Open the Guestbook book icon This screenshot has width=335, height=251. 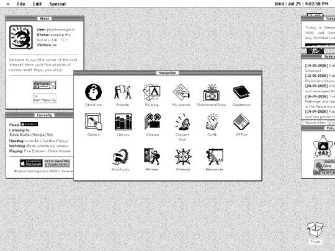click(241, 92)
